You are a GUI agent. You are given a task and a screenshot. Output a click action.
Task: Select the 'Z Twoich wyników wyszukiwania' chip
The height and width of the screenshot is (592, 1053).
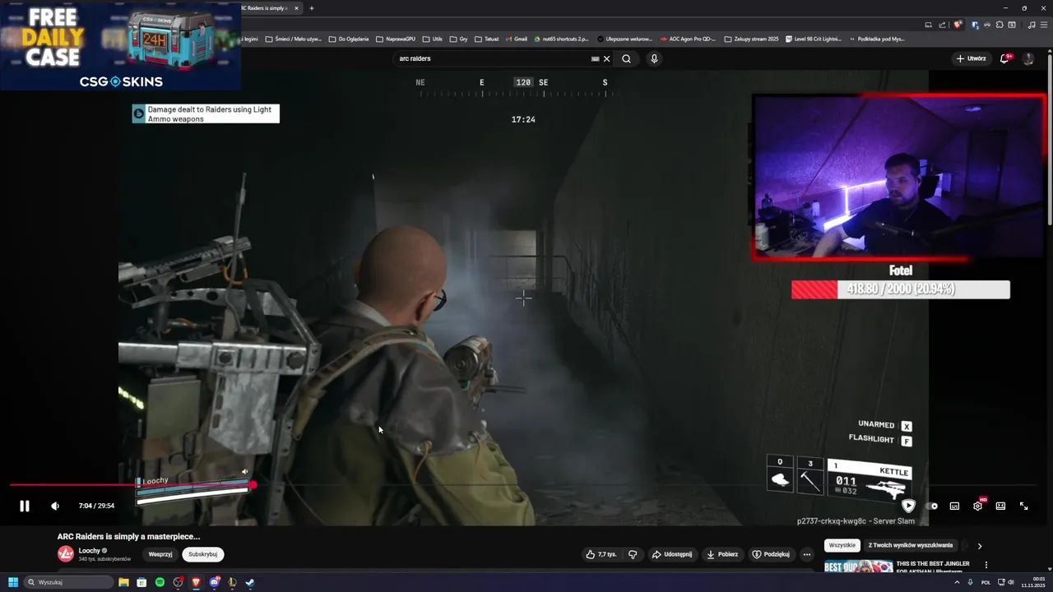click(x=911, y=545)
